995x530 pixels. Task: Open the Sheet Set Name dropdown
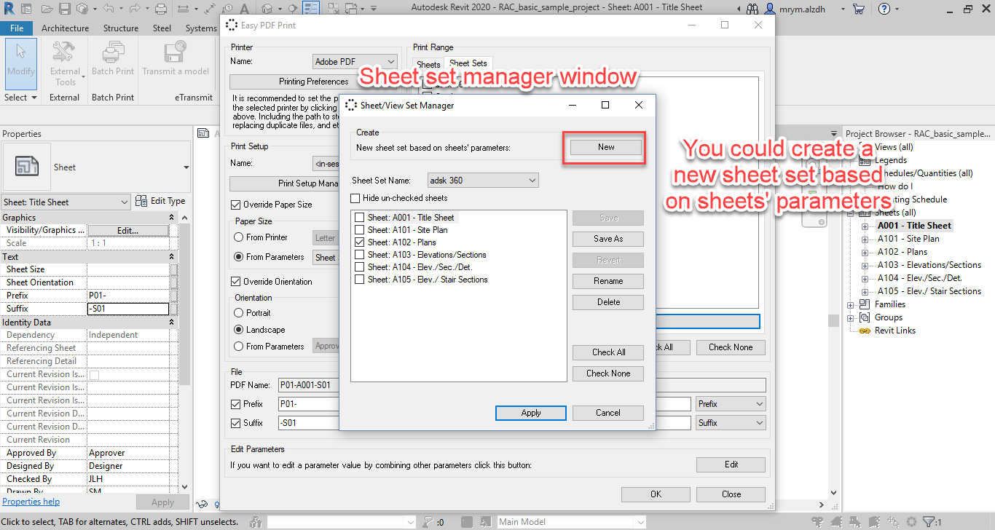tap(483, 180)
